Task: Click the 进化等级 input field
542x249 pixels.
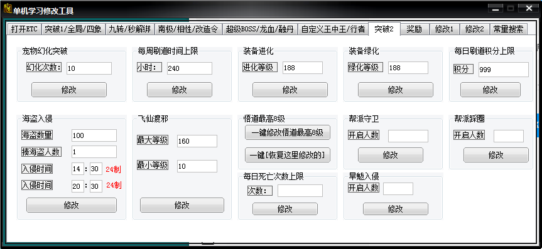Action: pos(303,68)
